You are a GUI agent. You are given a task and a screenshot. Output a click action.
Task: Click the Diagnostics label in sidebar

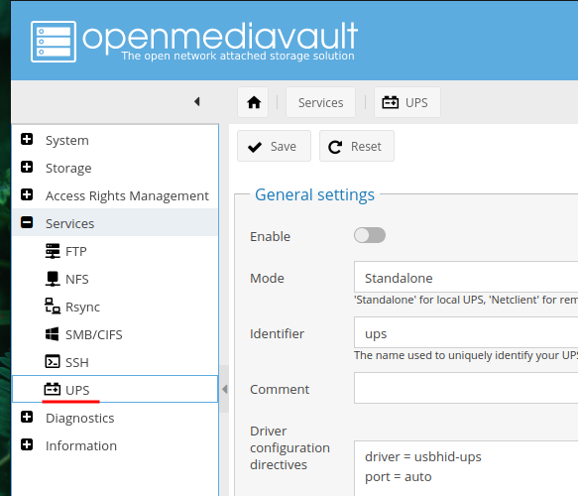[80, 418]
